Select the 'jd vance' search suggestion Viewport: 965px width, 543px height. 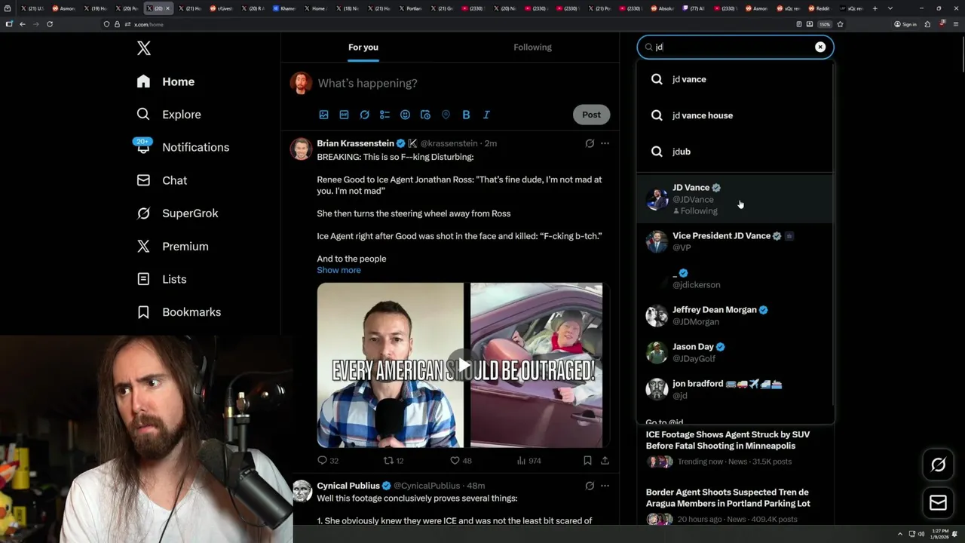pyautogui.click(x=735, y=79)
